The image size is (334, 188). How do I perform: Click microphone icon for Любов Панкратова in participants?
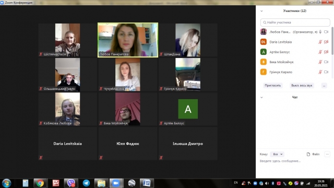[x=320, y=32]
